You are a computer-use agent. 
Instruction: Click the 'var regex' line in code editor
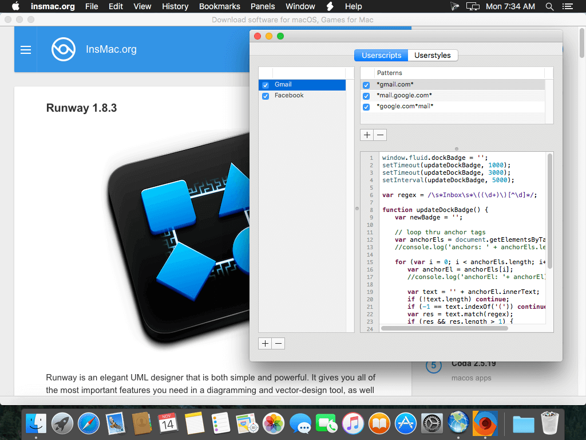coord(460,195)
